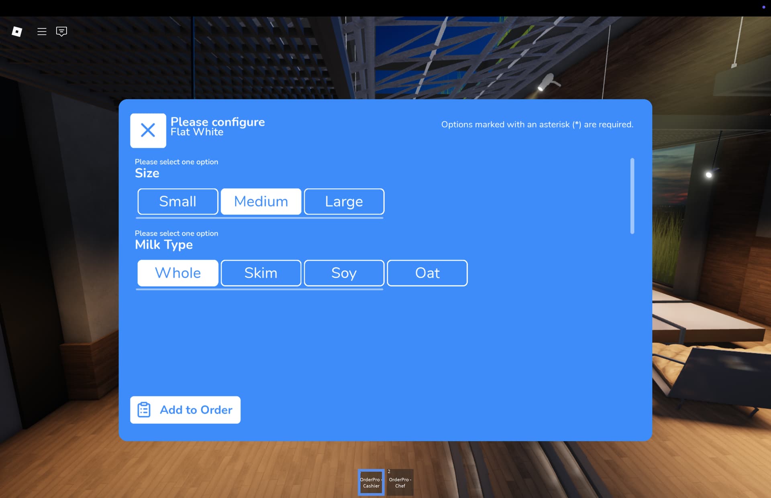The height and width of the screenshot is (498, 771).
Task: Click the Please configure title text
Action: 217,122
